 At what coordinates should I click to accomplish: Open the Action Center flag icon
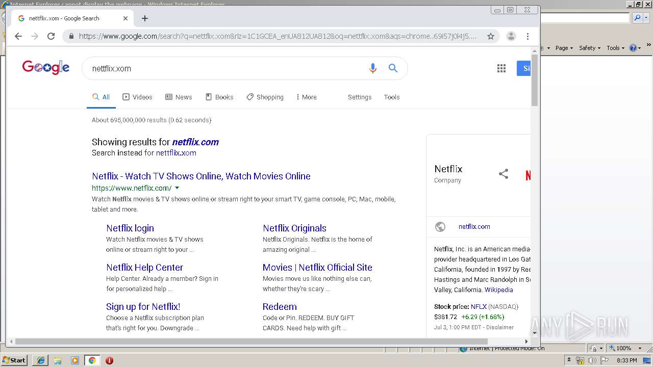point(605,360)
